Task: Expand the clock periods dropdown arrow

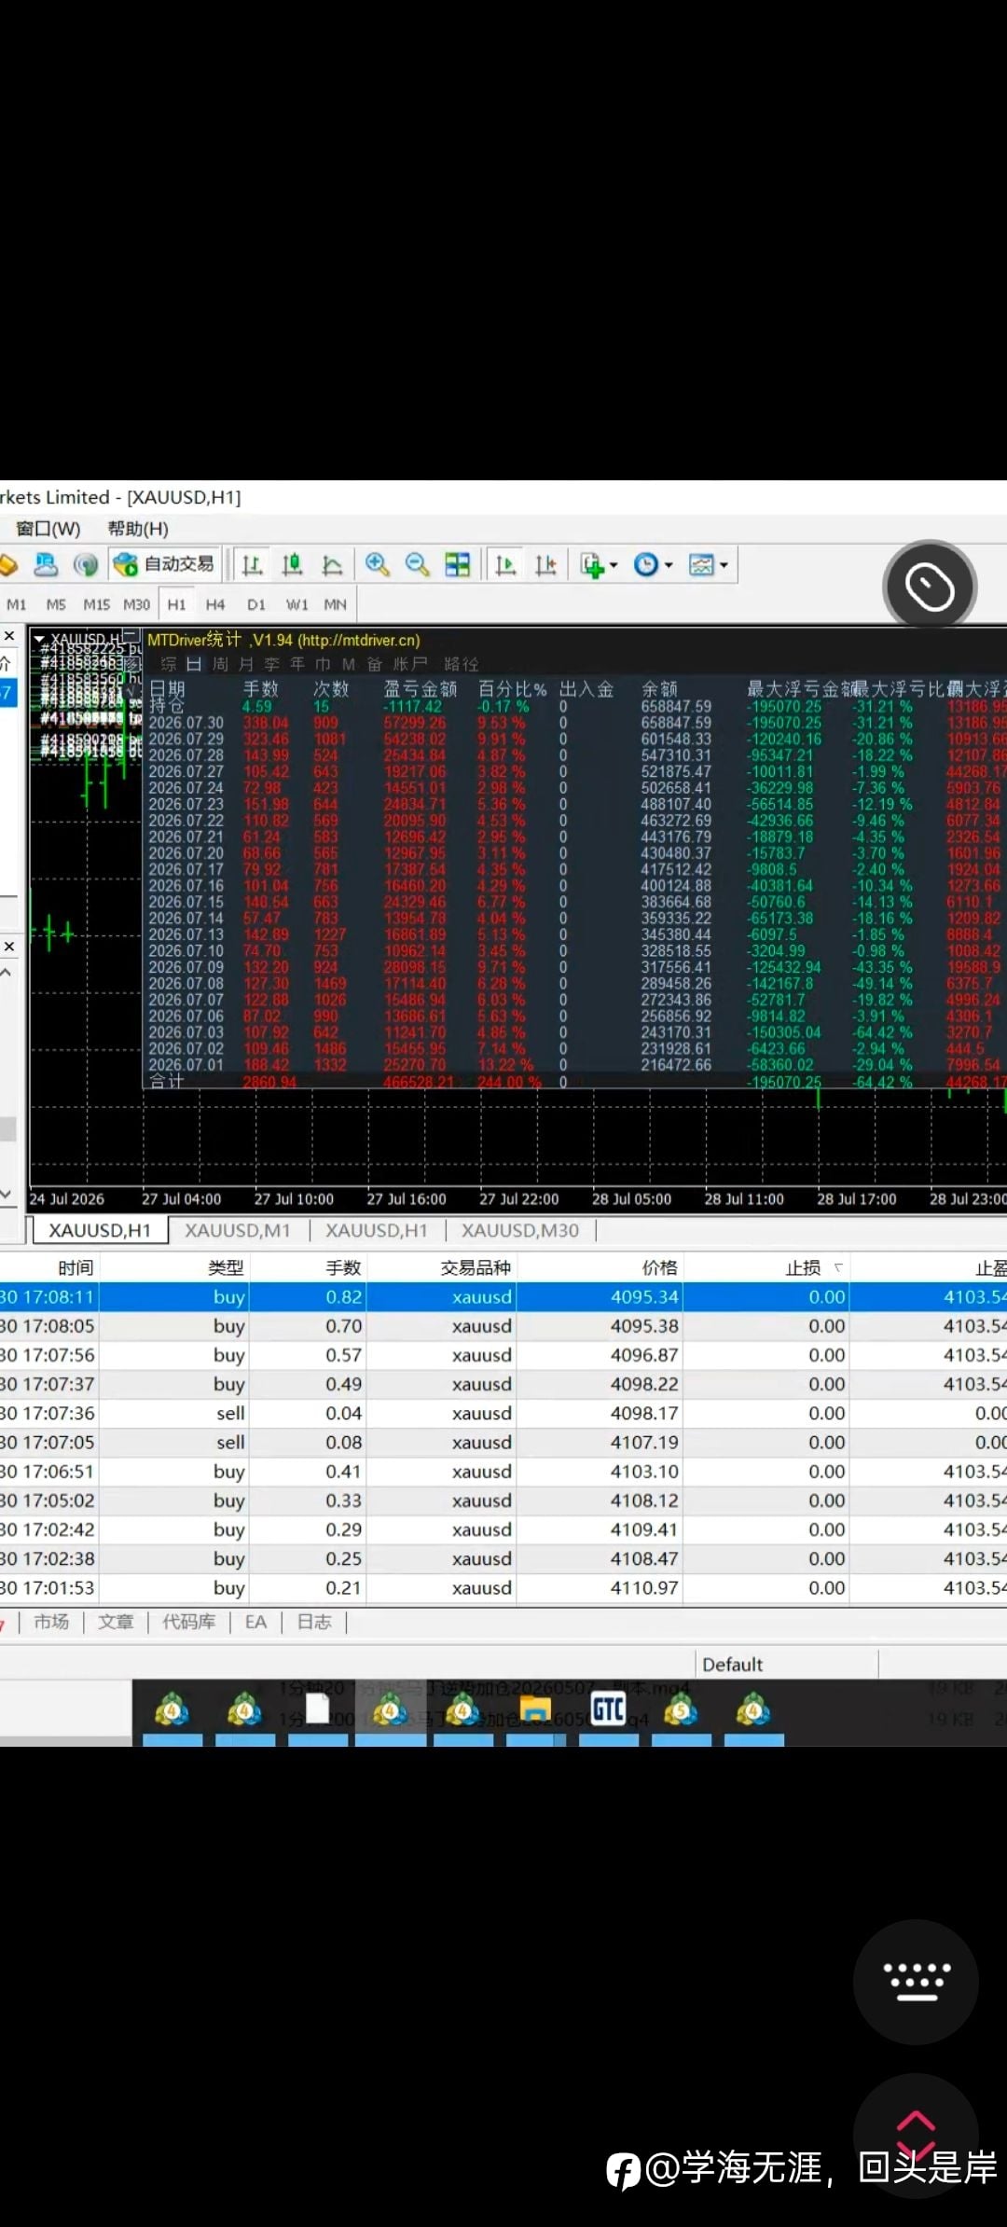Action: tap(669, 565)
